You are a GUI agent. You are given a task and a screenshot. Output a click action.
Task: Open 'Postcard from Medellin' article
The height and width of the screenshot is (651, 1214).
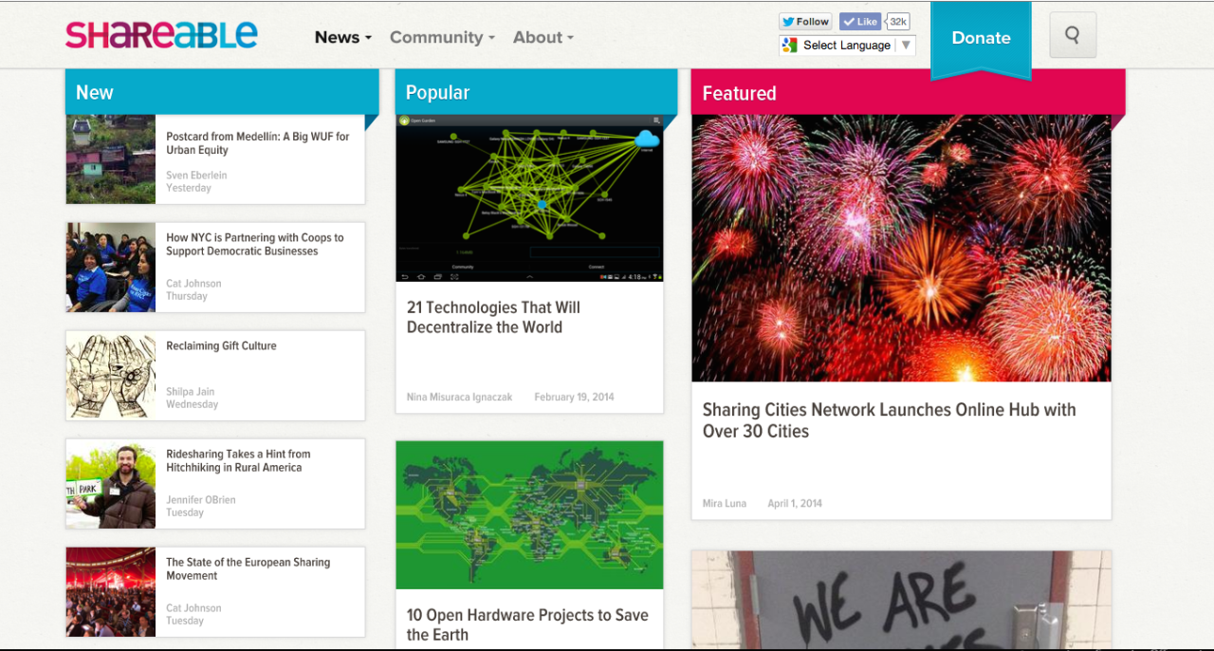point(257,143)
